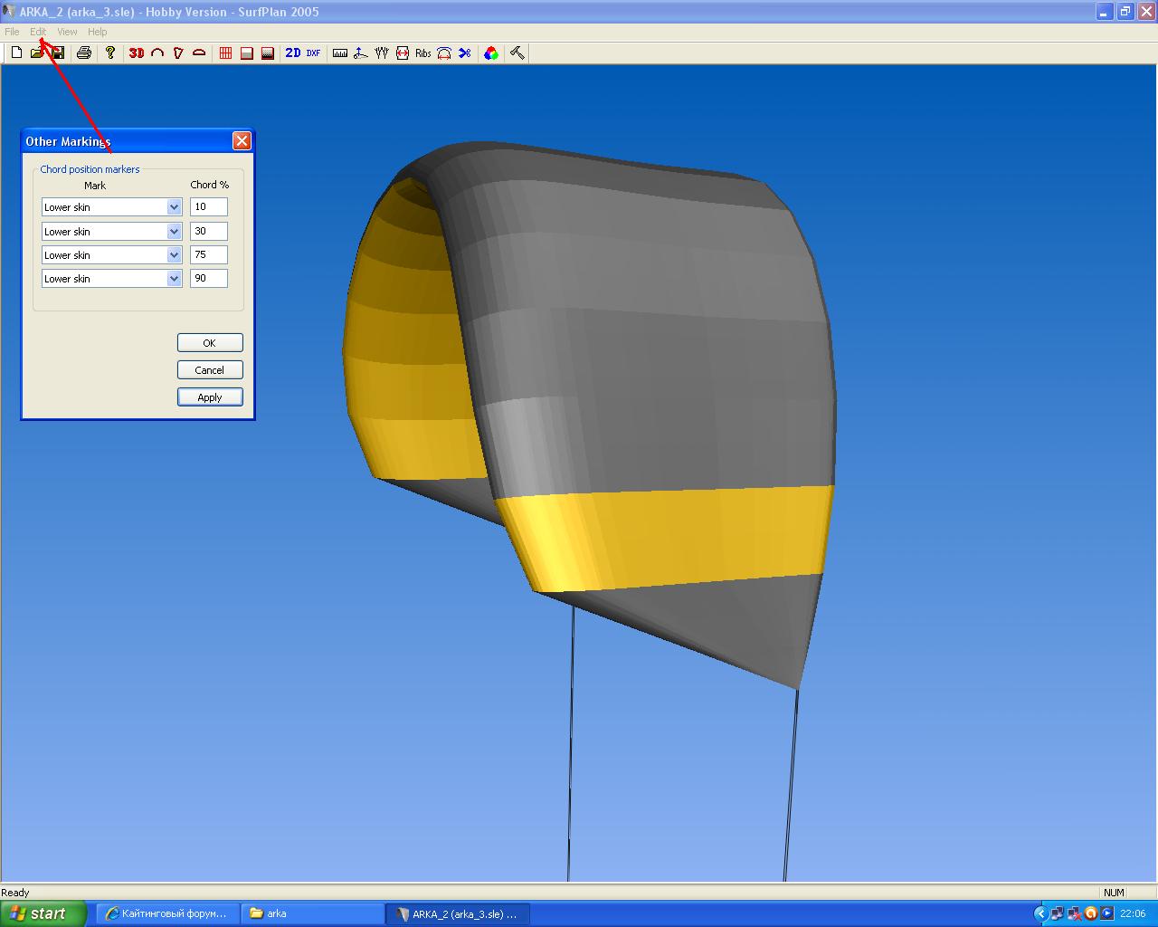Open the View menu
The image size is (1158, 927).
[x=67, y=32]
